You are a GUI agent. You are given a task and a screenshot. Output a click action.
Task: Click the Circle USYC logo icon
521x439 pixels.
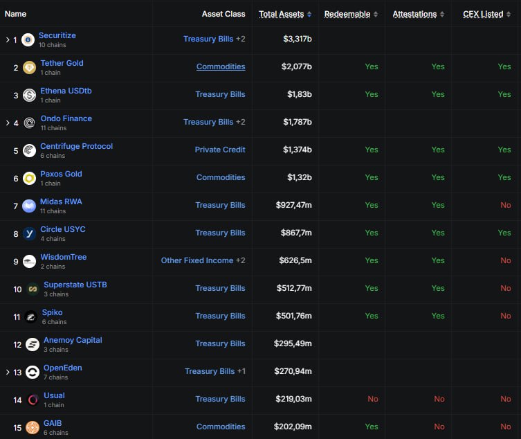tap(29, 234)
